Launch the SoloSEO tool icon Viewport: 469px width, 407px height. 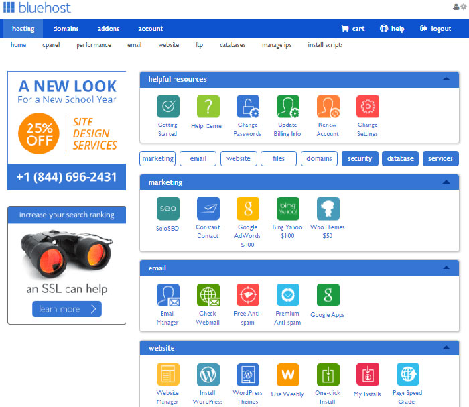[167, 209]
